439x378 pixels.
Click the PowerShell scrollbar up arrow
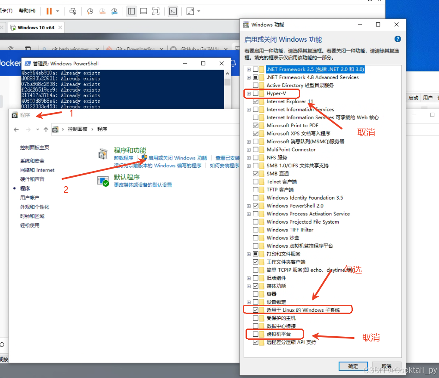(227, 74)
